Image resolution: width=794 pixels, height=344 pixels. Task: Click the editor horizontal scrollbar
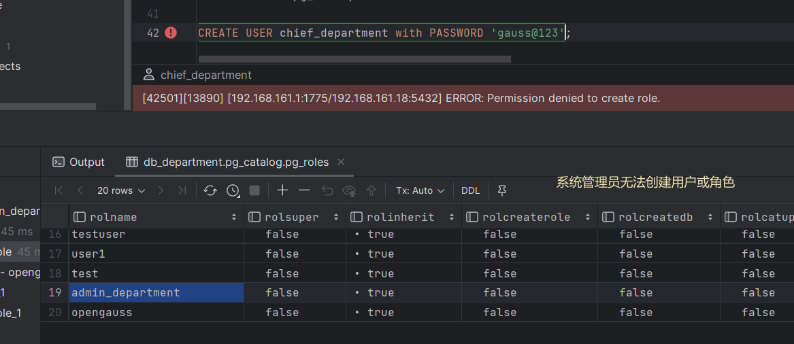354,59
